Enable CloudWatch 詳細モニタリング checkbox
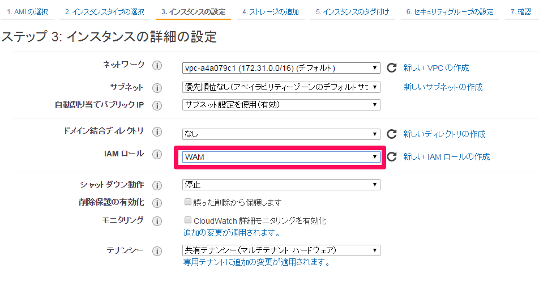The height and width of the screenshot is (281, 539). tap(188, 220)
